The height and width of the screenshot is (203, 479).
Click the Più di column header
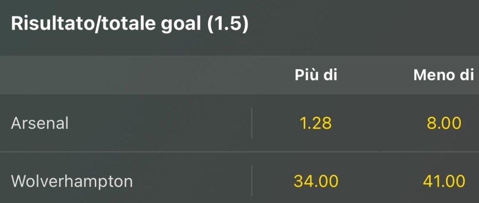click(x=316, y=75)
